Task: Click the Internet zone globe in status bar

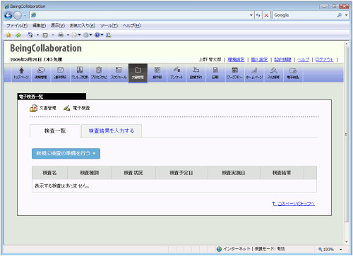Action: [219, 249]
